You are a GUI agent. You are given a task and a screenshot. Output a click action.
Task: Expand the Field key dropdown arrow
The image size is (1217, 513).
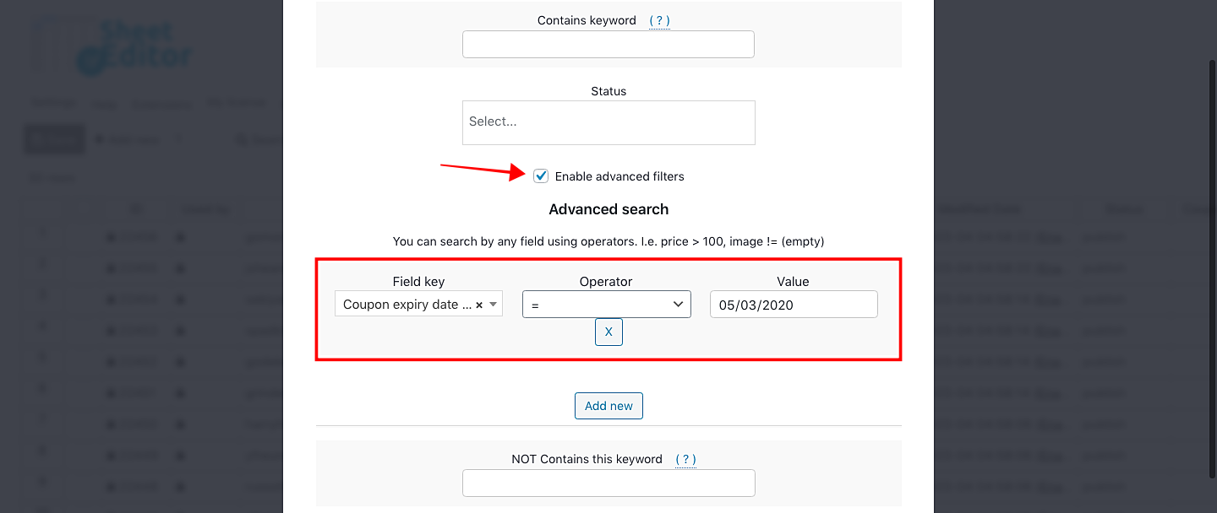494,305
